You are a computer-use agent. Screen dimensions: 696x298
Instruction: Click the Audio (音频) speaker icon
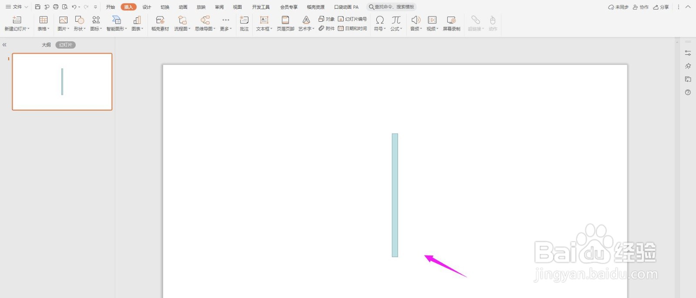pyautogui.click(x=416, y=20)
